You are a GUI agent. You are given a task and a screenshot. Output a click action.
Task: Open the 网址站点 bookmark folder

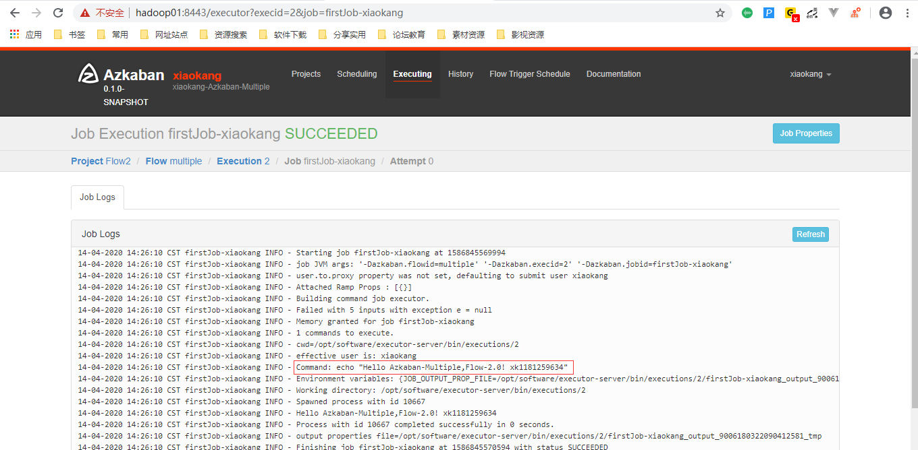pos(163,34)
